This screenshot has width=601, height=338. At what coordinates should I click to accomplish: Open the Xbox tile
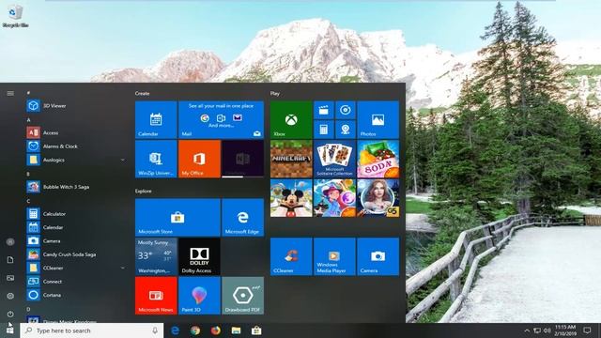click(x=291, y=119)
